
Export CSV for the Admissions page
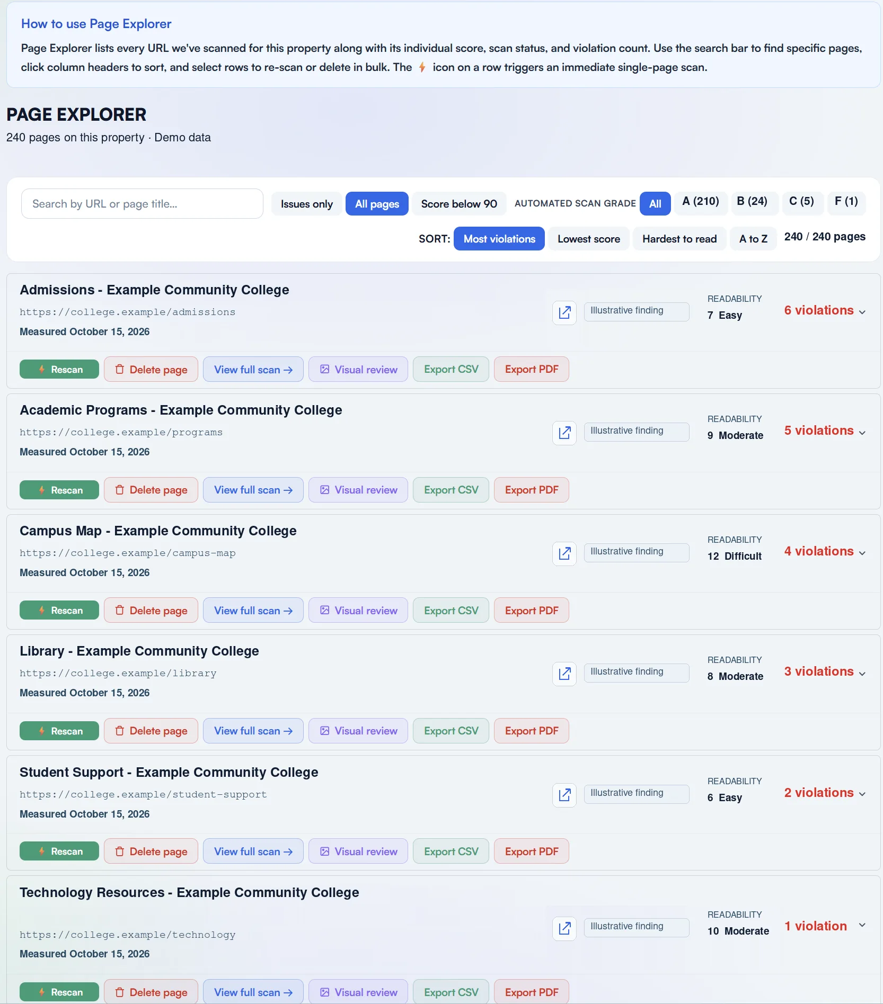click(x=451, y=369)
